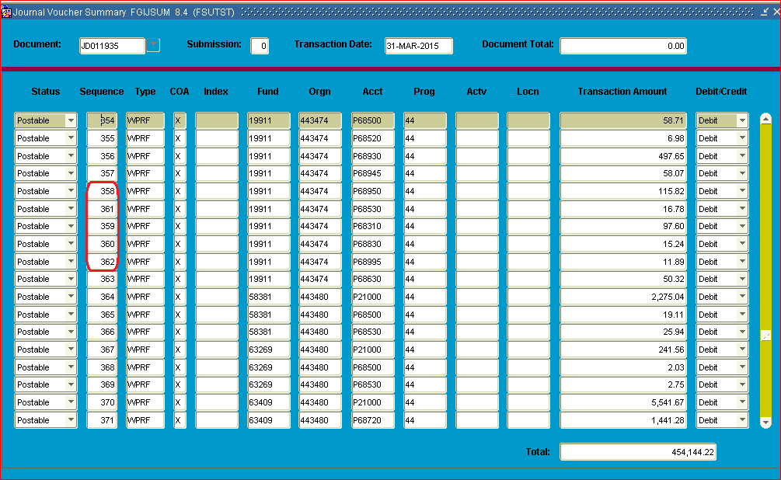Viewport: 781px width, 480px height.
Task: Click the Fund cell 63269 in sequence 367 row
Action: (x=268, y=350)
